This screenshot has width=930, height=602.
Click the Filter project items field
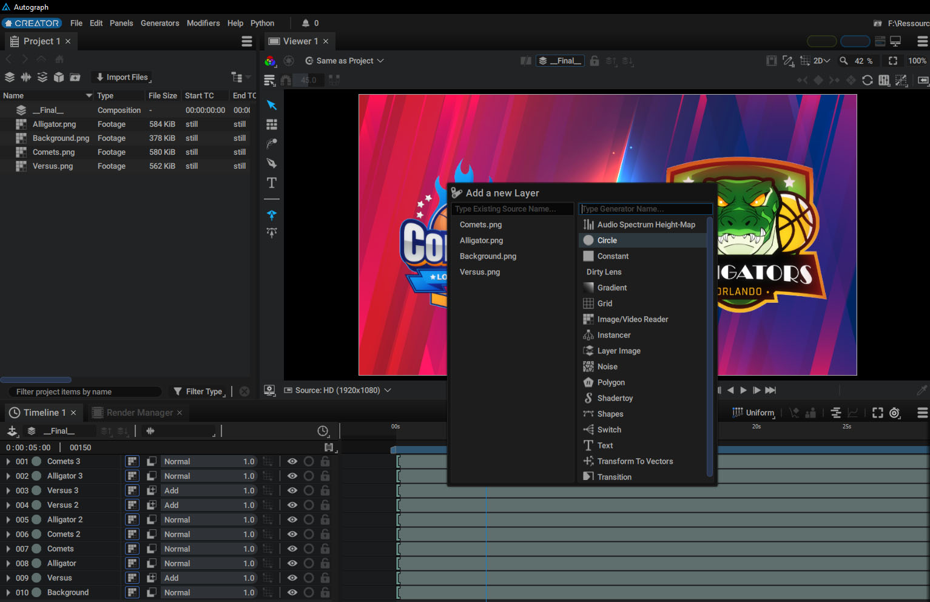pyautogui.click(x=85, y=391)
